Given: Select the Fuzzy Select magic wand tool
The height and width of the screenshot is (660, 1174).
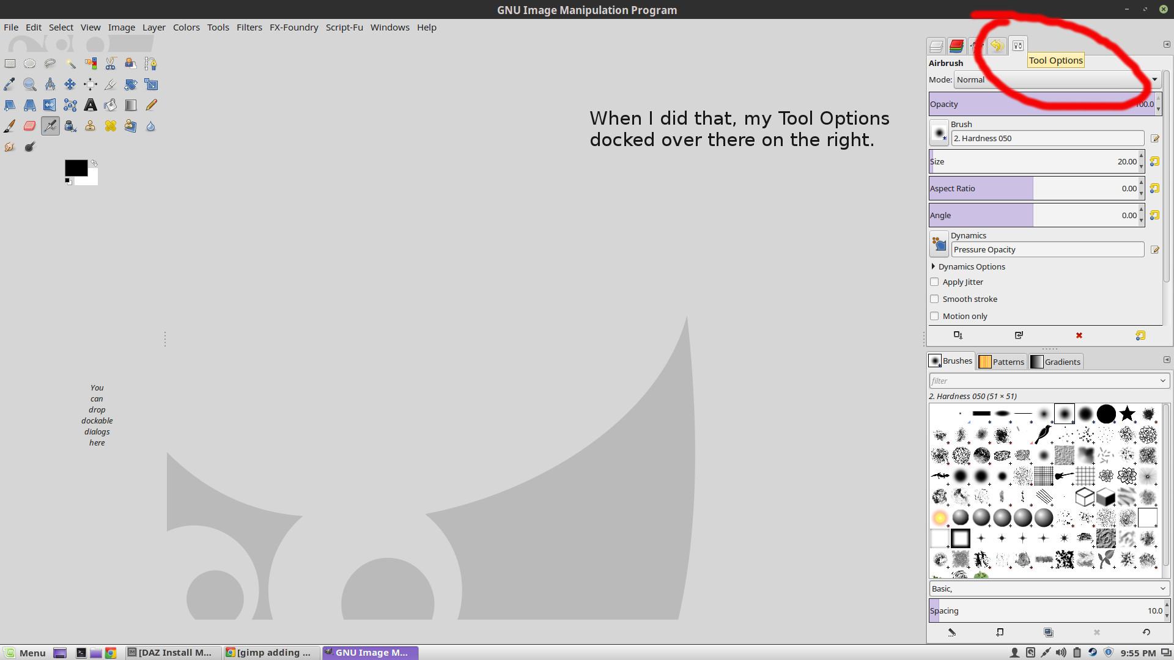Looking at the screenshot, I should (70, 64).
